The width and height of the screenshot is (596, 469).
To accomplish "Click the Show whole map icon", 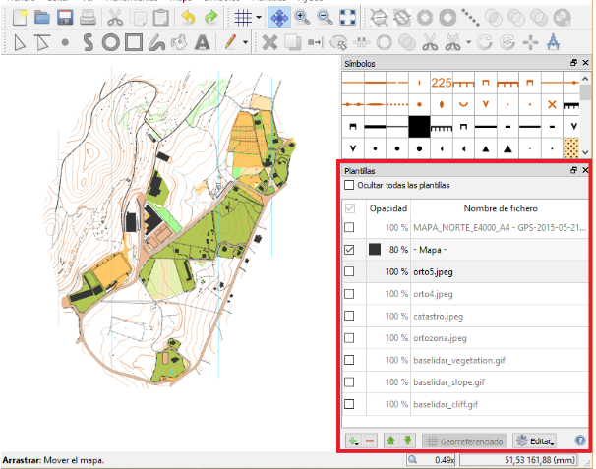I will point(347,17).
